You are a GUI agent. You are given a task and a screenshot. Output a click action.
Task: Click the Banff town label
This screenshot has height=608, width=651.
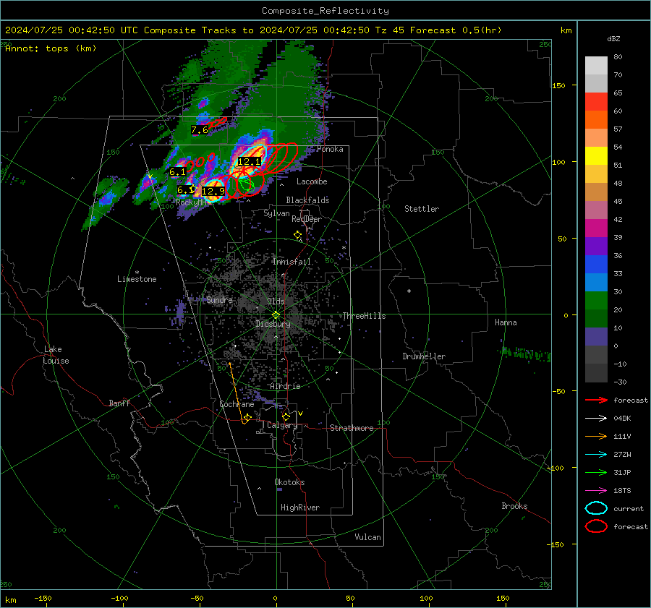[119, 403]
